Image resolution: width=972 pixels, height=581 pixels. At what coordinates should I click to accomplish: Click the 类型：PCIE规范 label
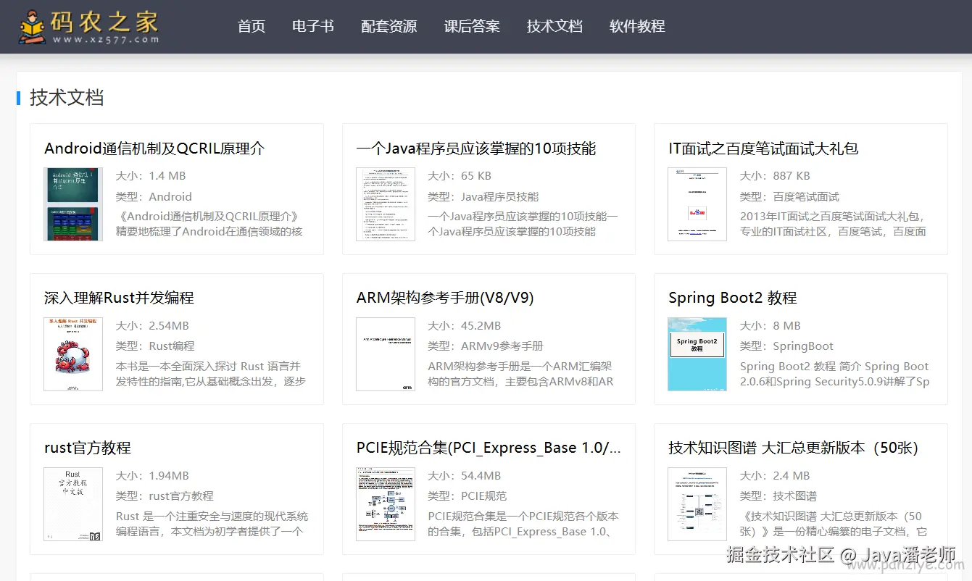point(468,496)
